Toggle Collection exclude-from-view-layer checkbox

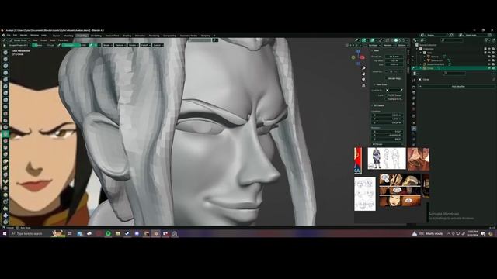pos(485,49)
